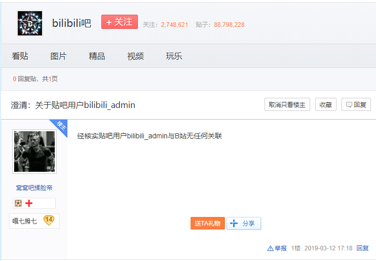Follow the forum with the +关注 button
Viewport: 376px width, 261px height.
point(119,22)
